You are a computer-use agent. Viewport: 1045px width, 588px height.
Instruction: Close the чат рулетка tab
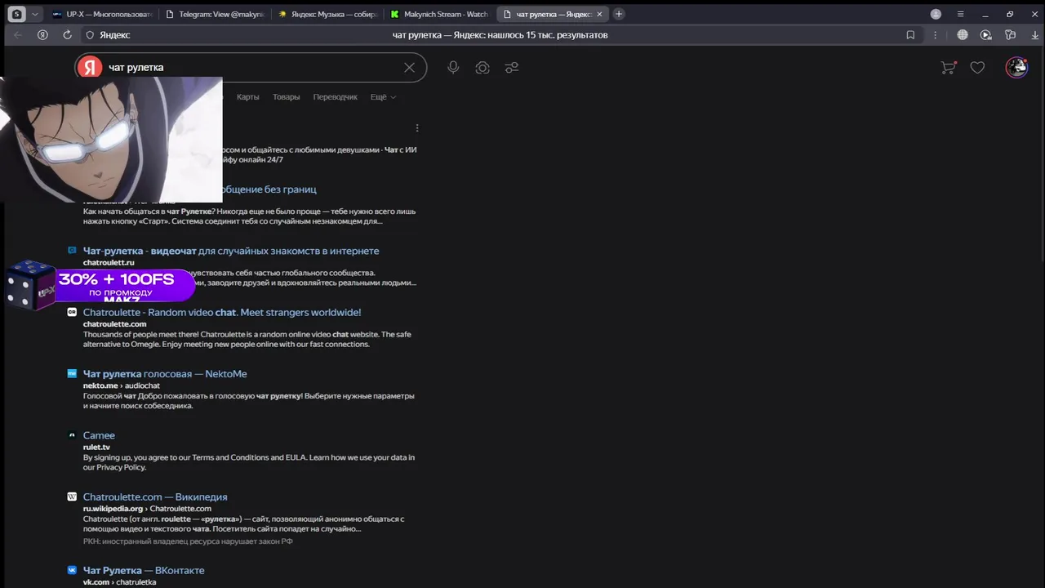pyautogui.click(x=599, y=14)
